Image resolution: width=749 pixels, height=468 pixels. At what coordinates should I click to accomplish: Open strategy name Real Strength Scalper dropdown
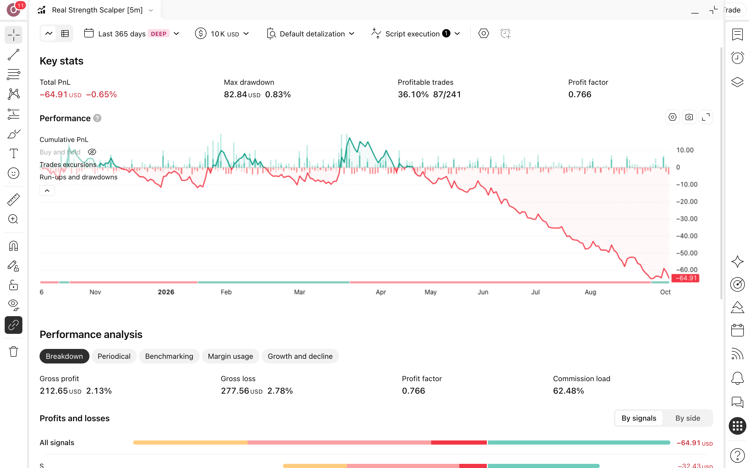(x=96, y=10)
